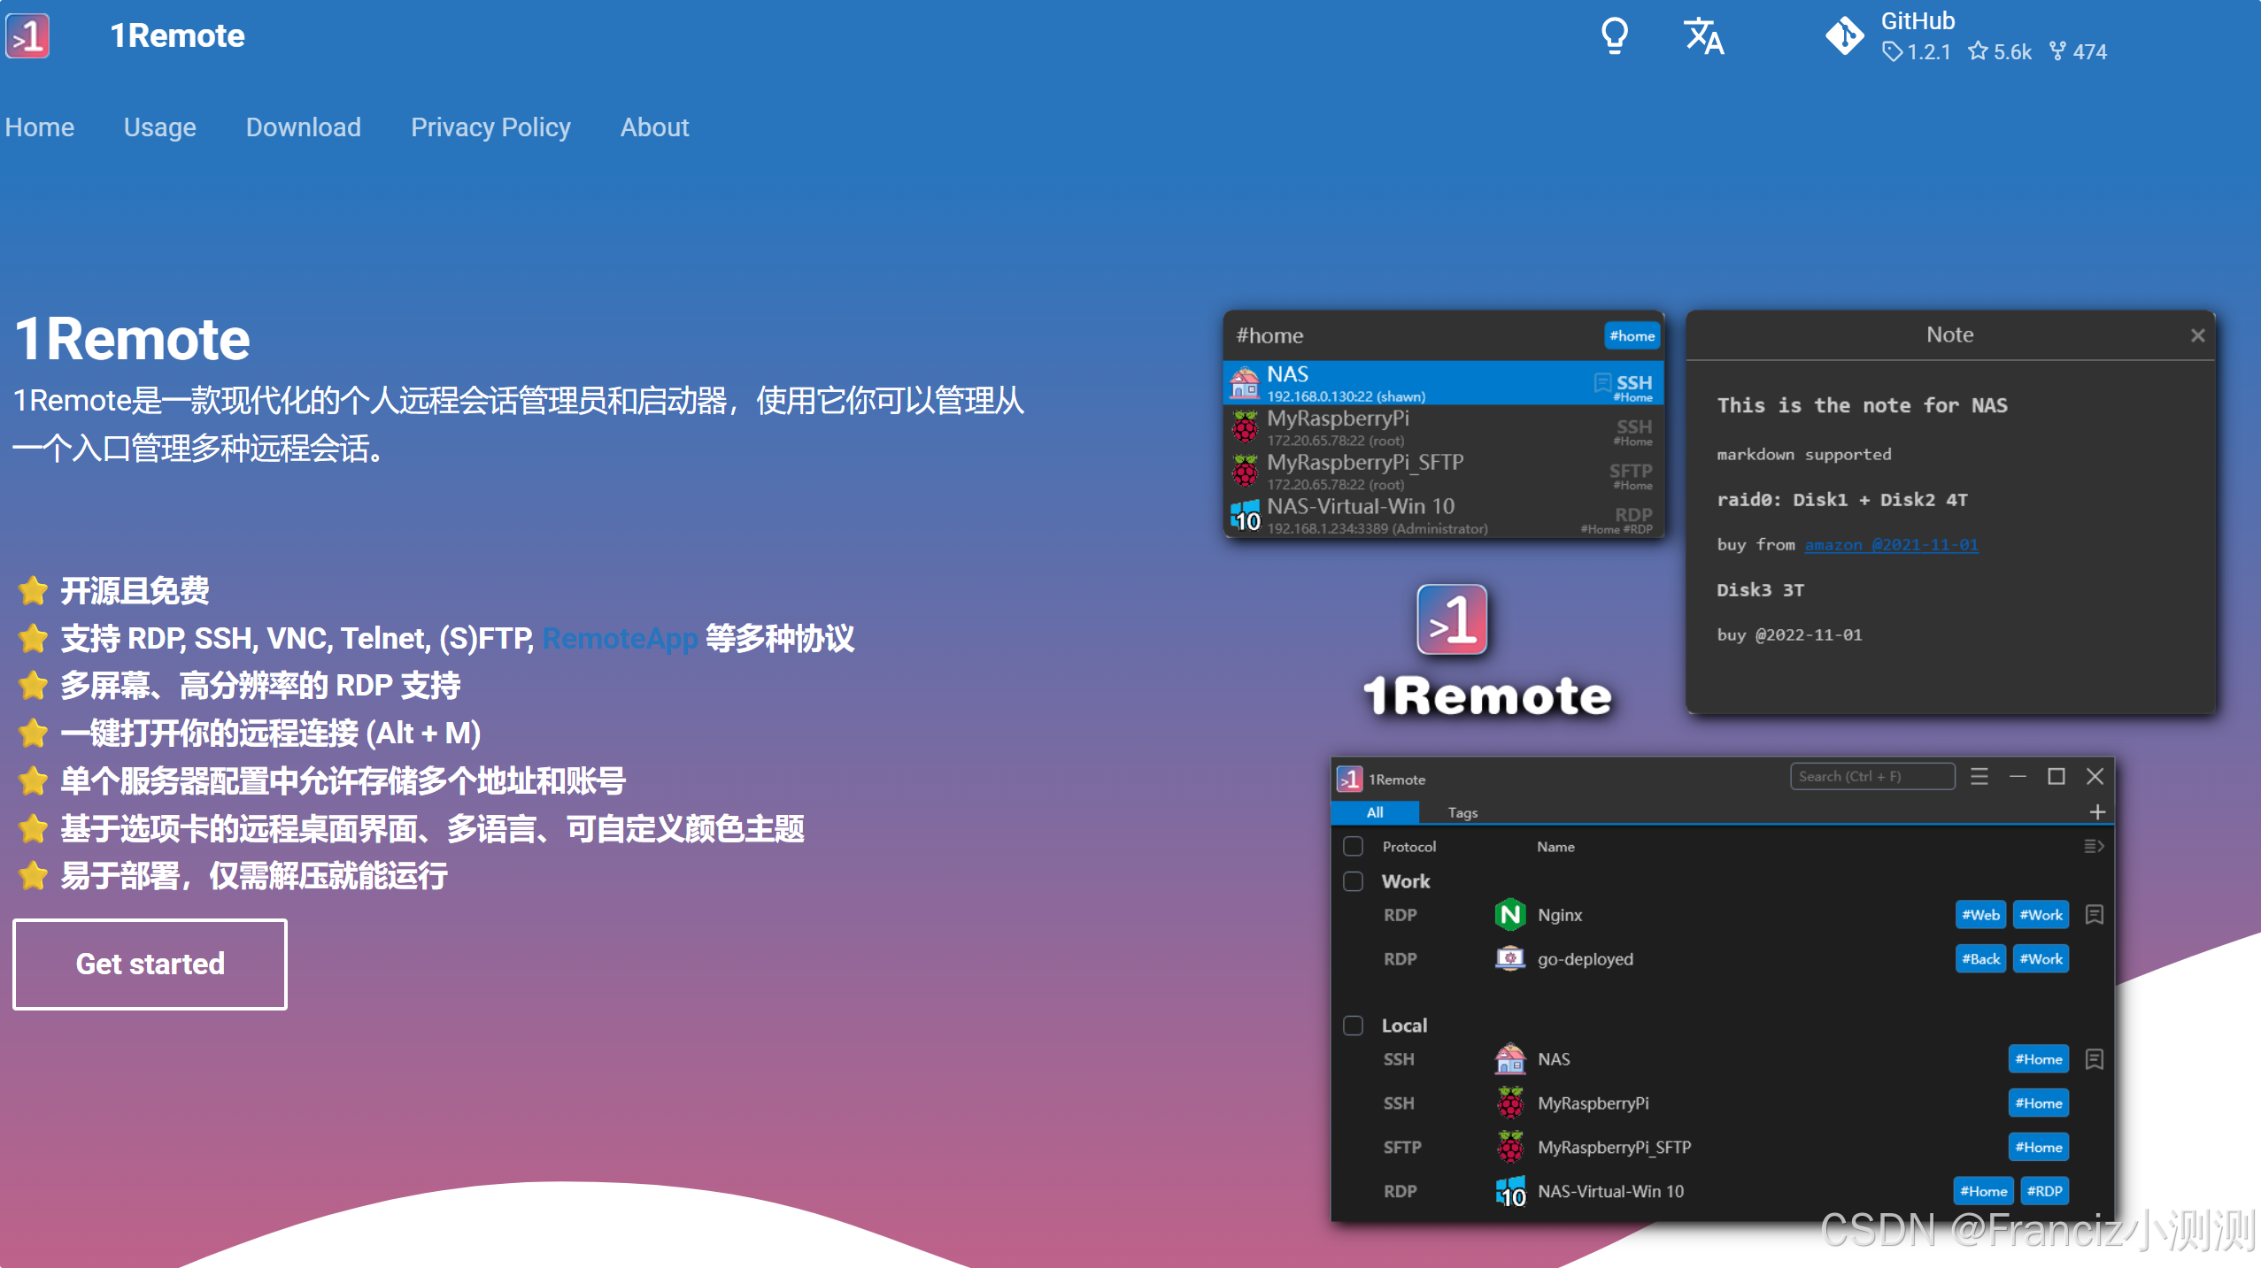Open the language translate icon
This screenshot has height=1268, width=2261.
point(1704,36)
